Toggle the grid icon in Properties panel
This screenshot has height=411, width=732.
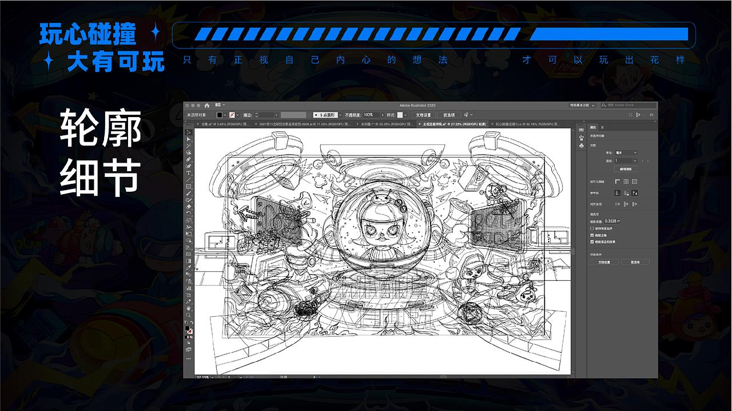click(626, 182)
